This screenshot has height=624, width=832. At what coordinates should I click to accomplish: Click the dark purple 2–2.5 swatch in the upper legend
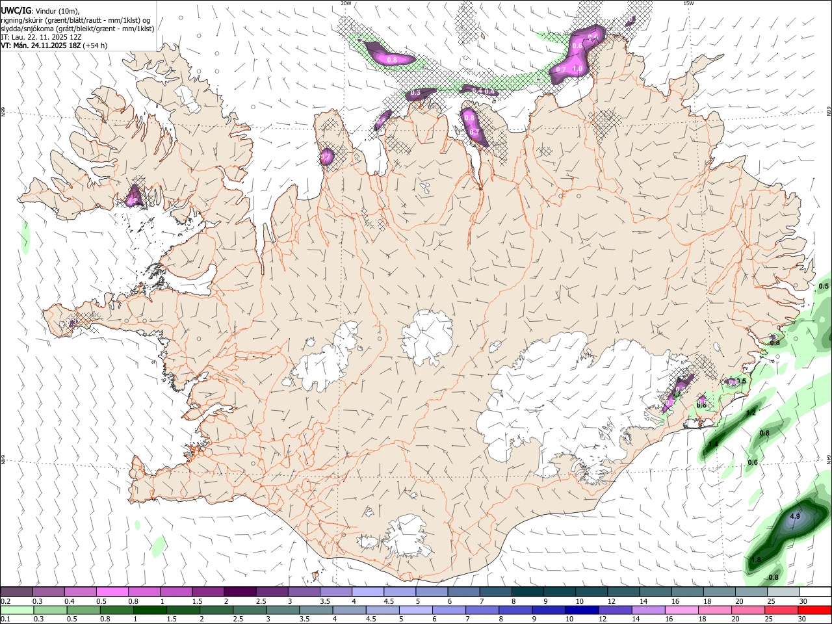pos(241,591)
